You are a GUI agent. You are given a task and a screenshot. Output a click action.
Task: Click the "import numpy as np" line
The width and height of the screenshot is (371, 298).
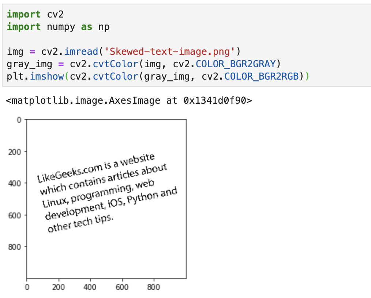coord(58,27)
